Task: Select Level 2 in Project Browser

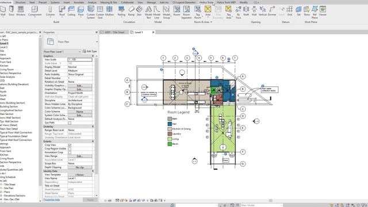Action: (4, 47)
